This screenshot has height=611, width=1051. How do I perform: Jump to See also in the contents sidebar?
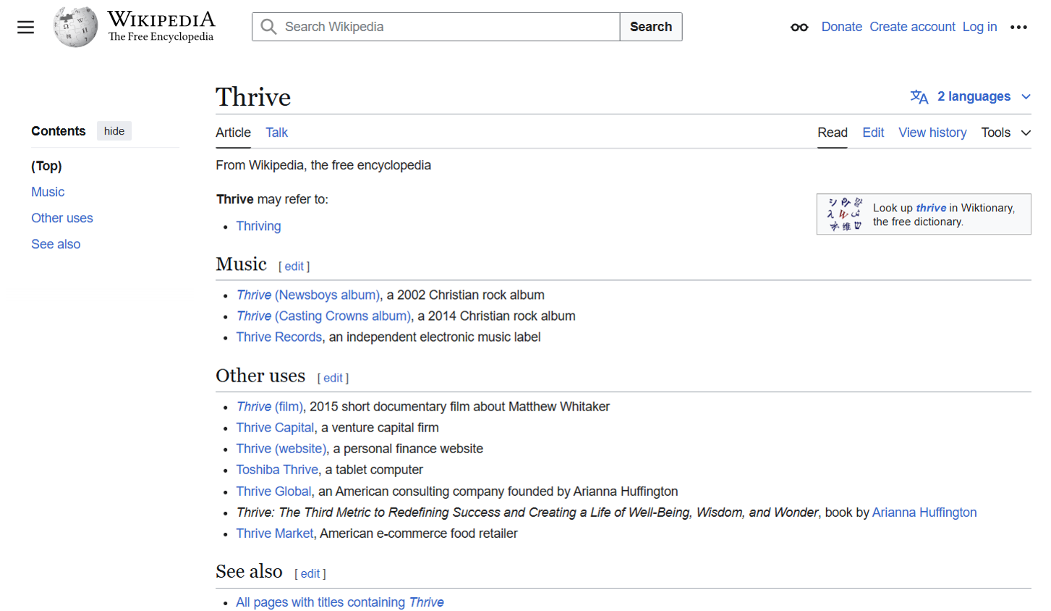click(x=56, y=244)
